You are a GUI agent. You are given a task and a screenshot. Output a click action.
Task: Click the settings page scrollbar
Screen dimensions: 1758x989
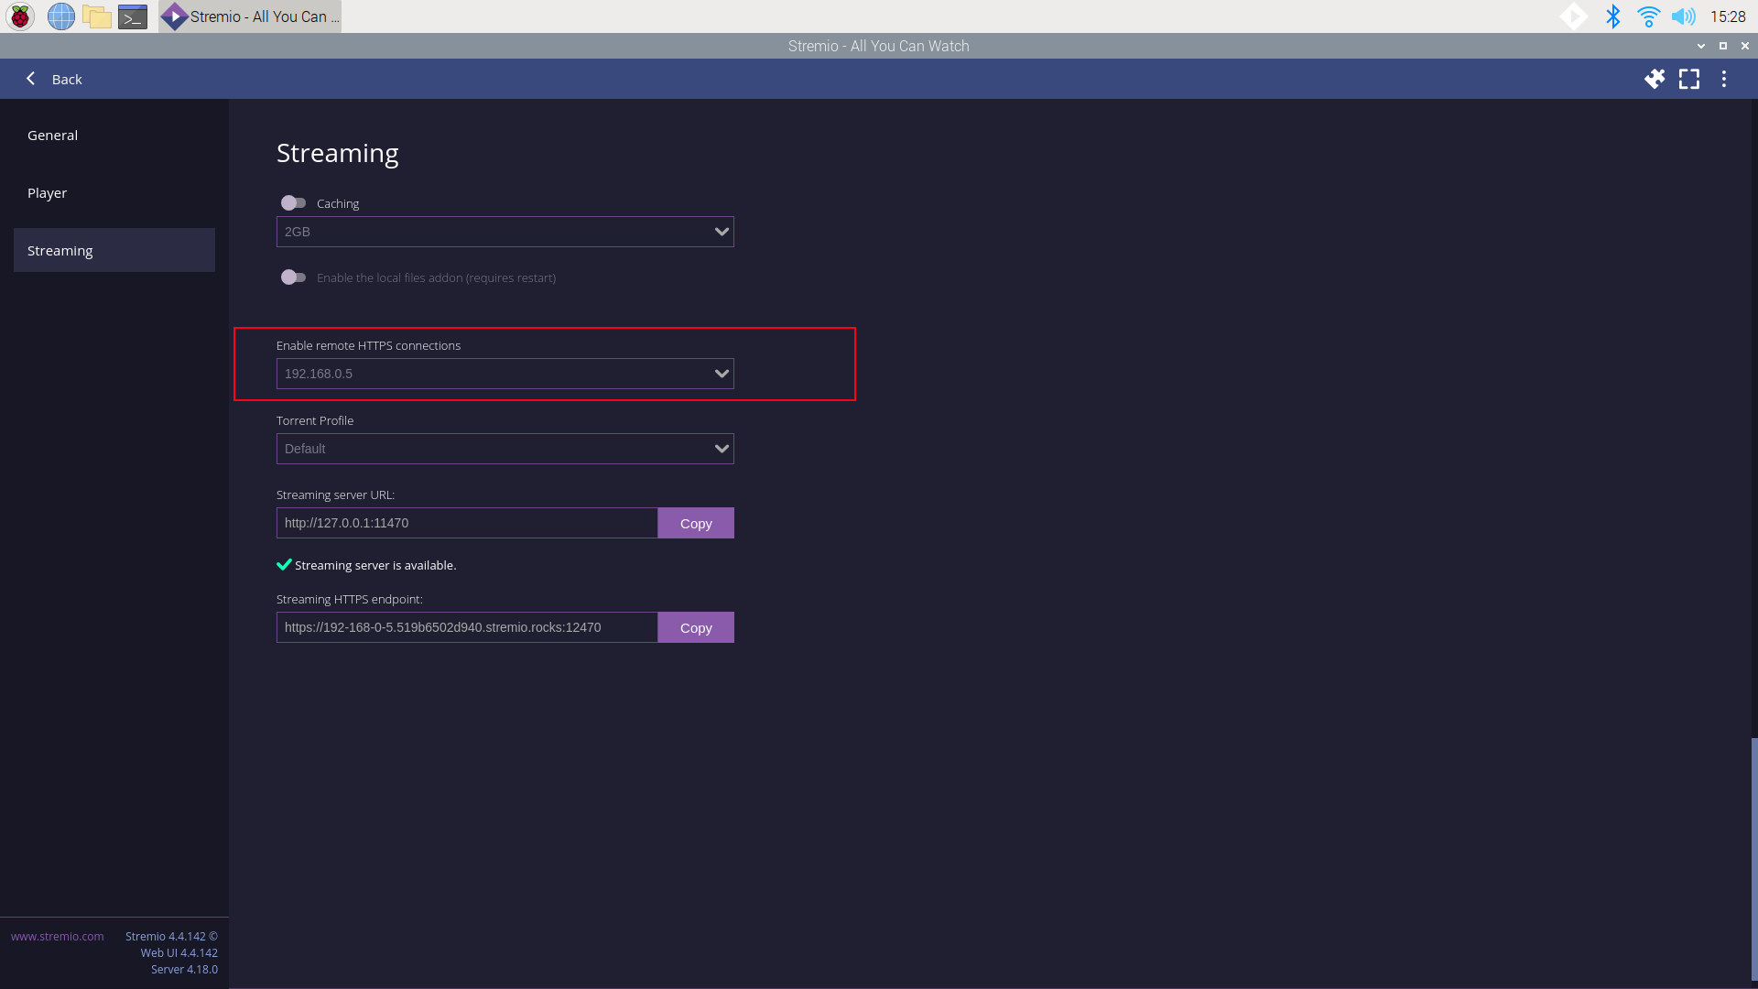pyautogui.click(x=1753, y=859)
